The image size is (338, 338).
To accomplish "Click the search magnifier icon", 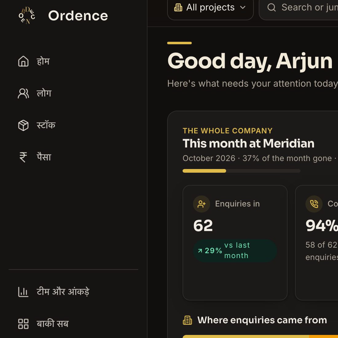I will (272, 7).
